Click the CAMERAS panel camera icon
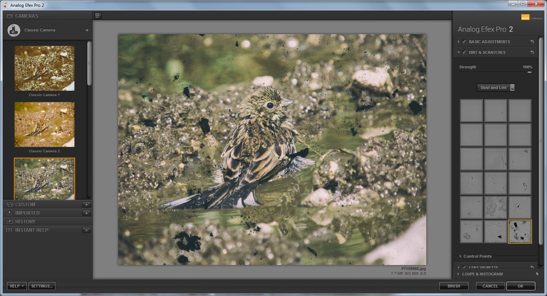The width and height of the screenshot is (547, 296). (x=10, y=16)
